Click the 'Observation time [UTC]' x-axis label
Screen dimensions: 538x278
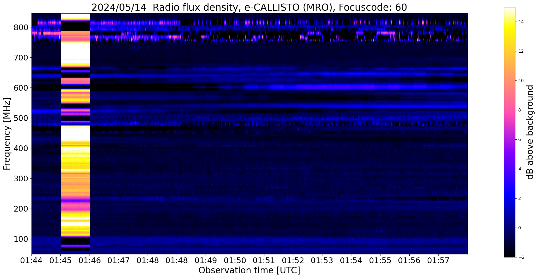[249, 270]
